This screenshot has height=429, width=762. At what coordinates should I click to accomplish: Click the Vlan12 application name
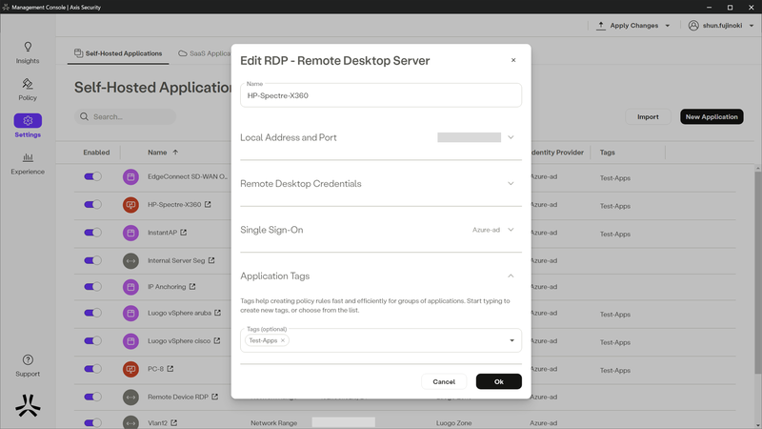click(157, 422)
